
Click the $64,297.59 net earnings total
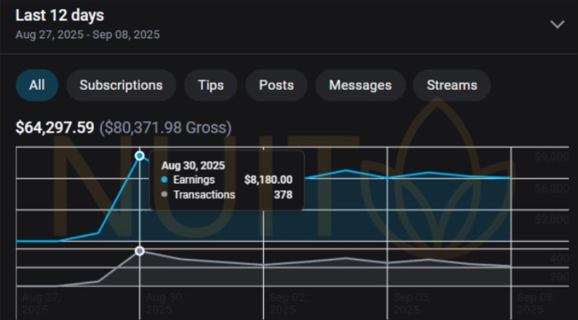click(55, 128)
